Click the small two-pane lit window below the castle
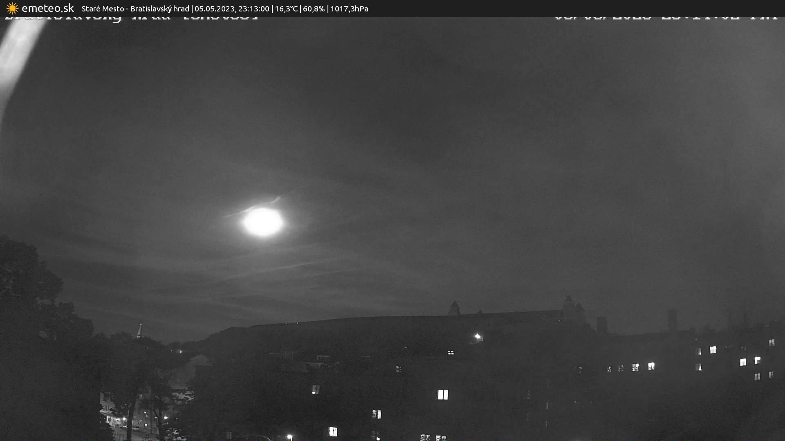The image size is (785, 441). 451,352
